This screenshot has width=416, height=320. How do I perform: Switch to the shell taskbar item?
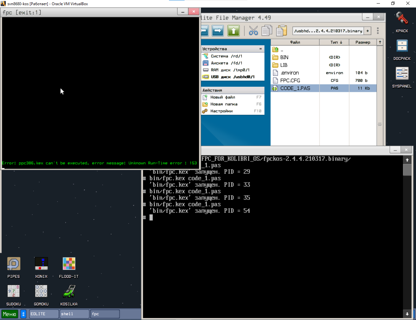[74, 314]
